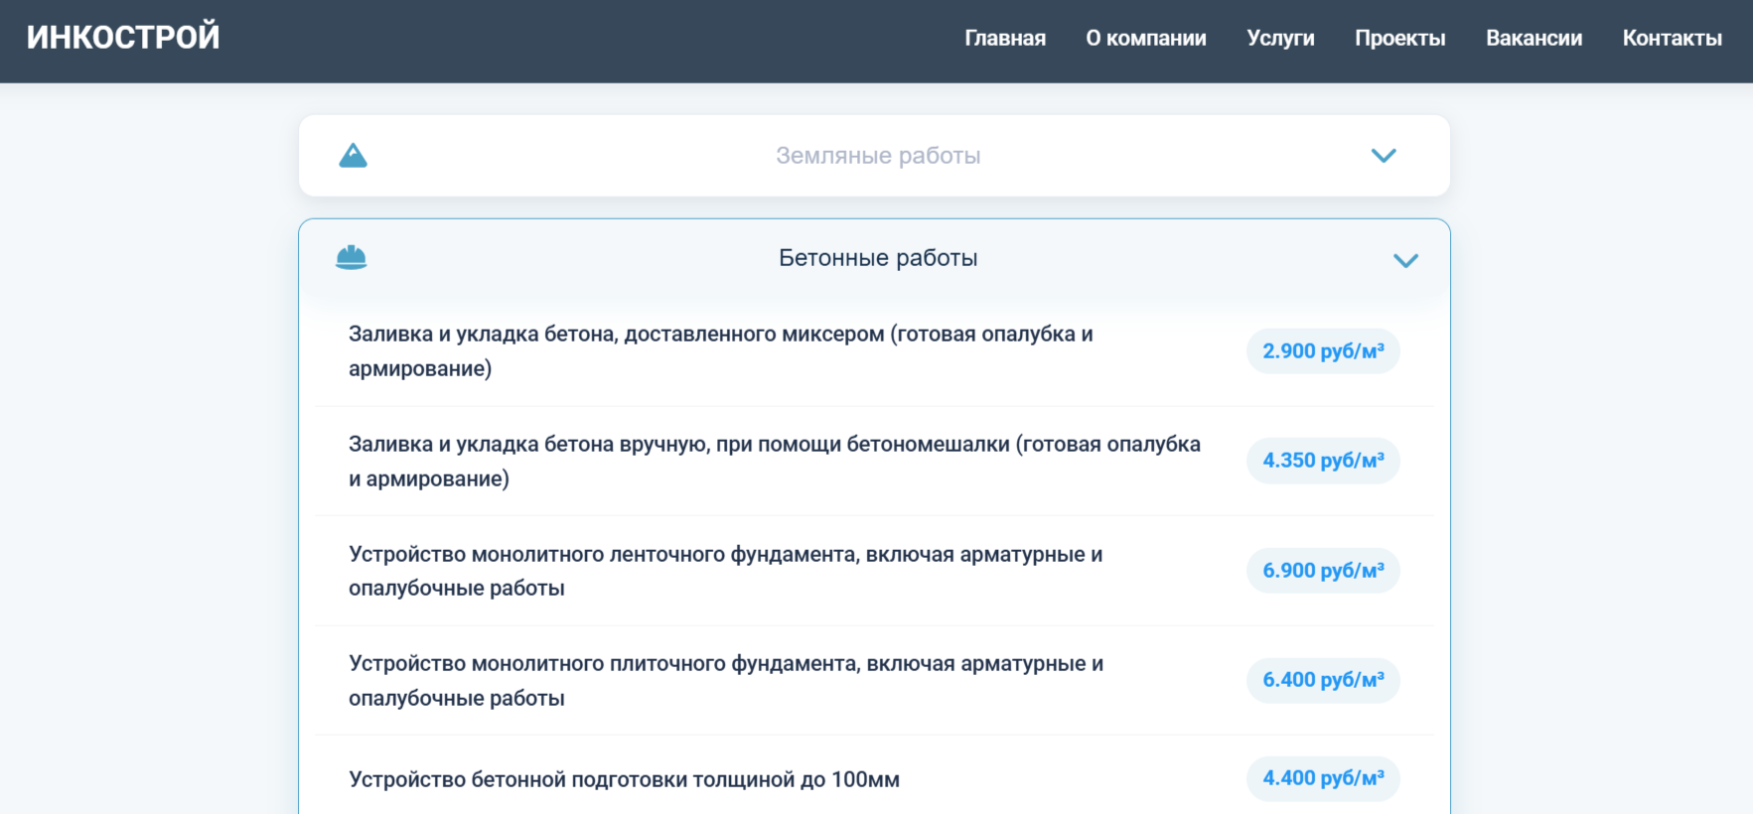Click the Бетонные работы accordion title

[x=878, y=258]
